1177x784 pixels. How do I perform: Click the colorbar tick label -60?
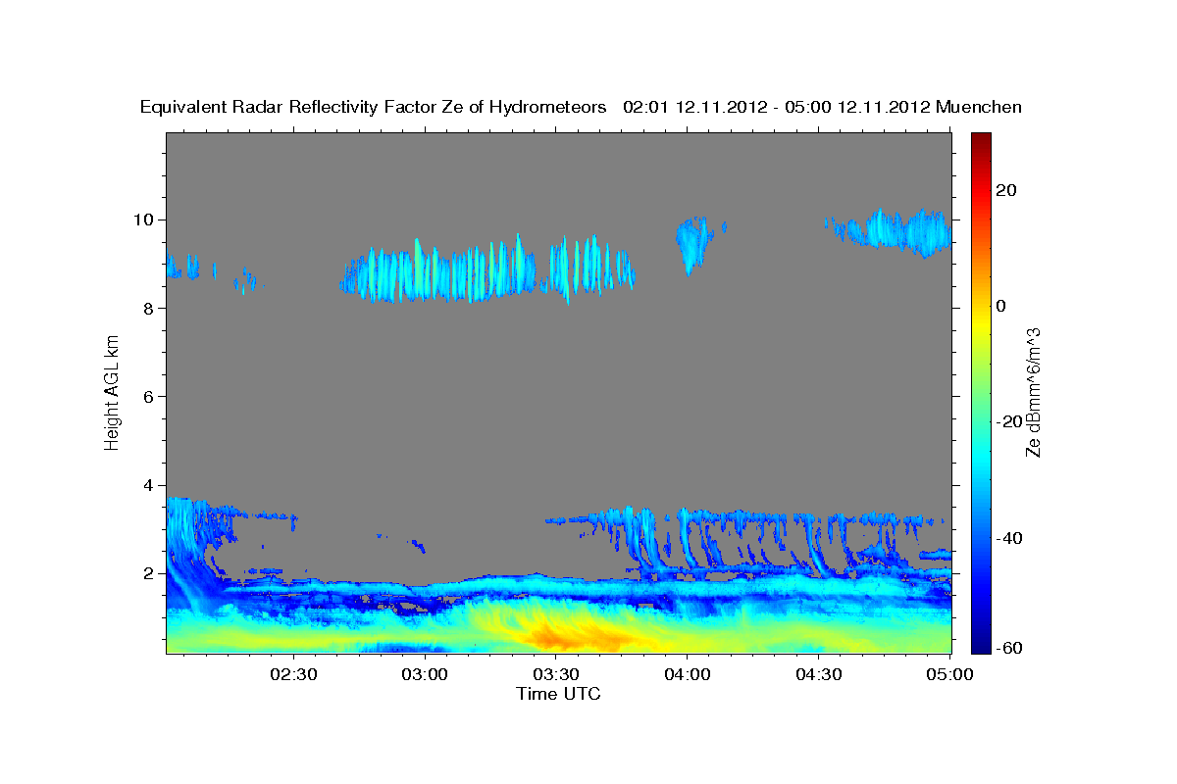pyautogui.click(x=1009, y=648)
